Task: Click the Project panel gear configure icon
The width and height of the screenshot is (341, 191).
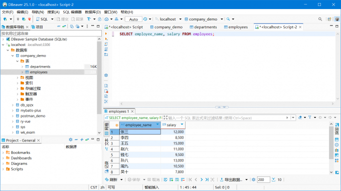Action: (x=71, y=139)
